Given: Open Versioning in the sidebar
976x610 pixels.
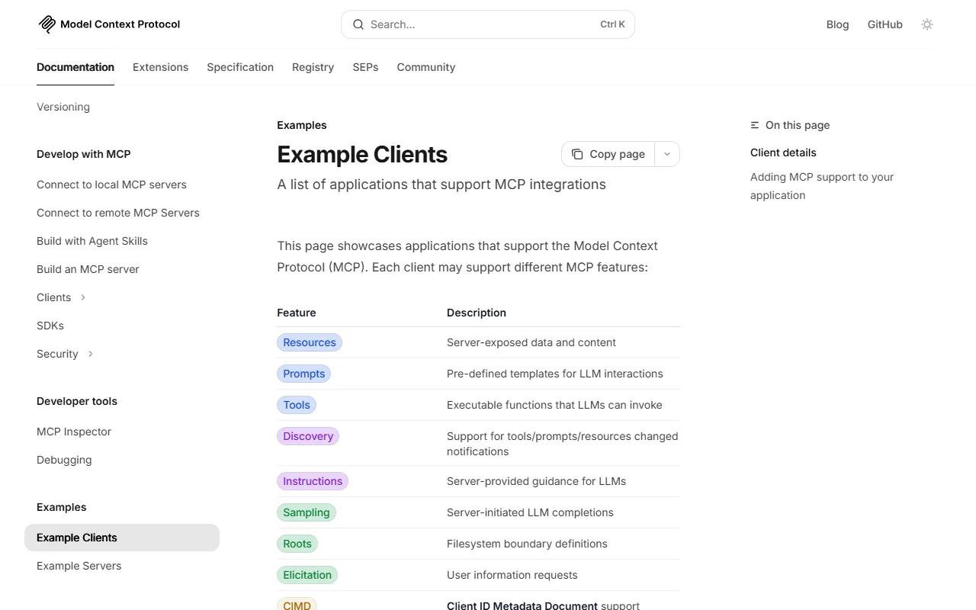Looking at the screenshot, I should [63, 107].
